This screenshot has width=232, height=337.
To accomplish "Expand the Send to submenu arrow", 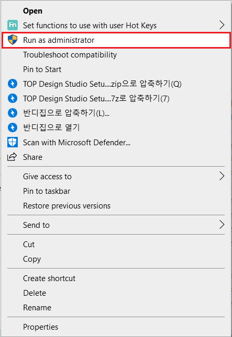I will pyautogui.click(x=222, y=225).
